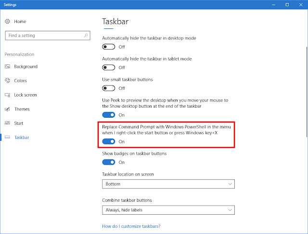308x234 pixels.
Task: Click the Lock screen monitor icon
Action: tap(8, 95)
